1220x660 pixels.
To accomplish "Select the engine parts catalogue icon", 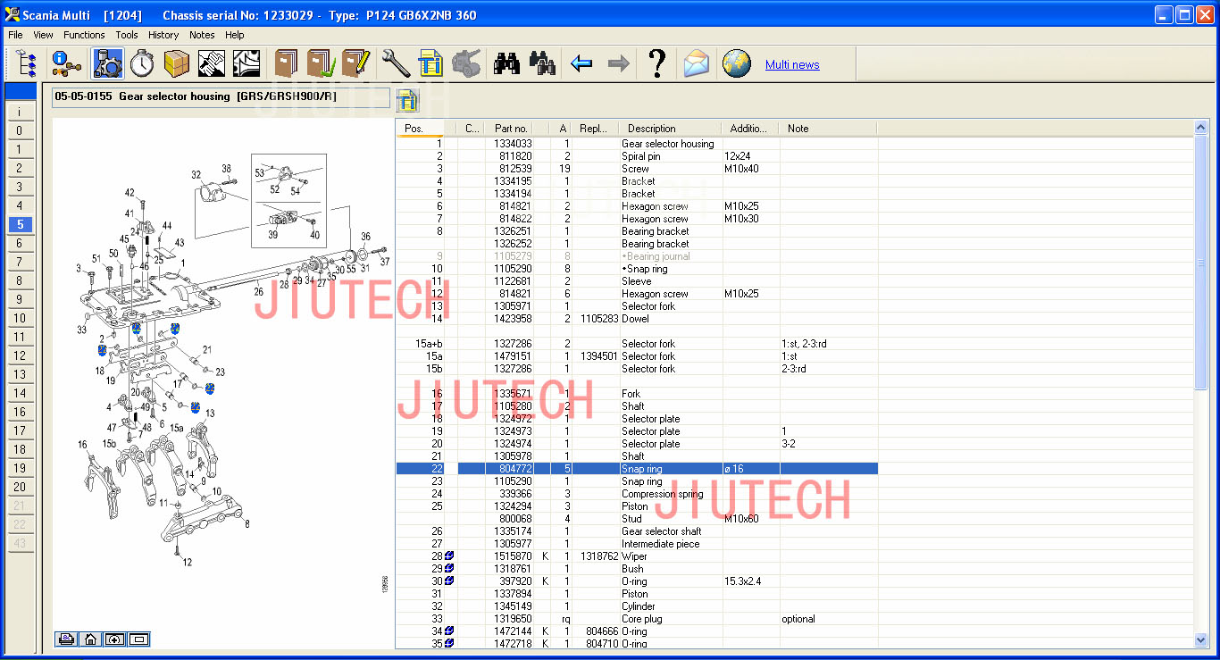I will [107, 63].
